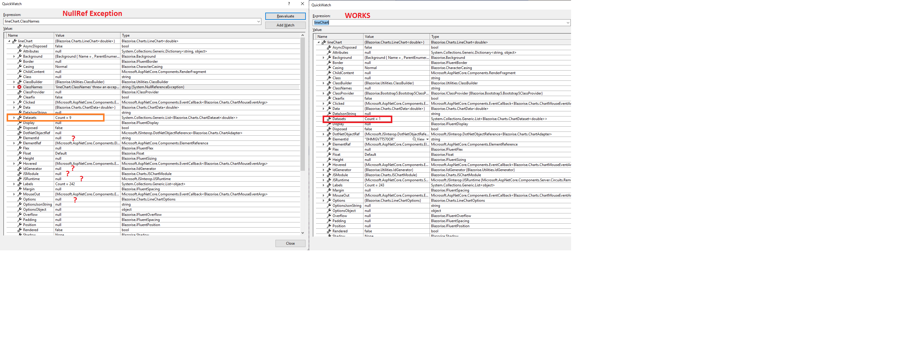Expand the Options row in right window

[323, 201]
